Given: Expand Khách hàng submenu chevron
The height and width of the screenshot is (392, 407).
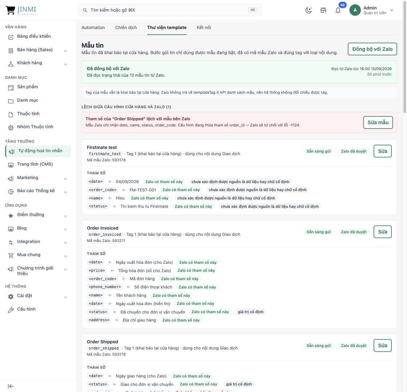Looking at the screenshot, I should pos(65,64).
